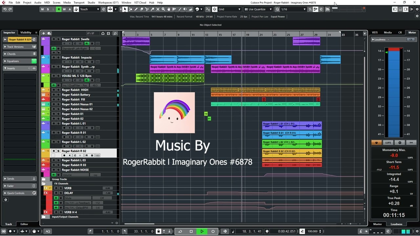Select the Object Selection arrow tool
Screen dimensions: 420x236
(x=125, y=9)
